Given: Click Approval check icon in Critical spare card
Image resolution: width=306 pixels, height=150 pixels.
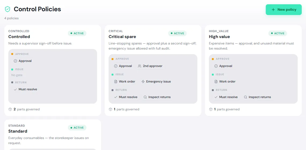Looking at the screenshot, I should click(116, 66).
